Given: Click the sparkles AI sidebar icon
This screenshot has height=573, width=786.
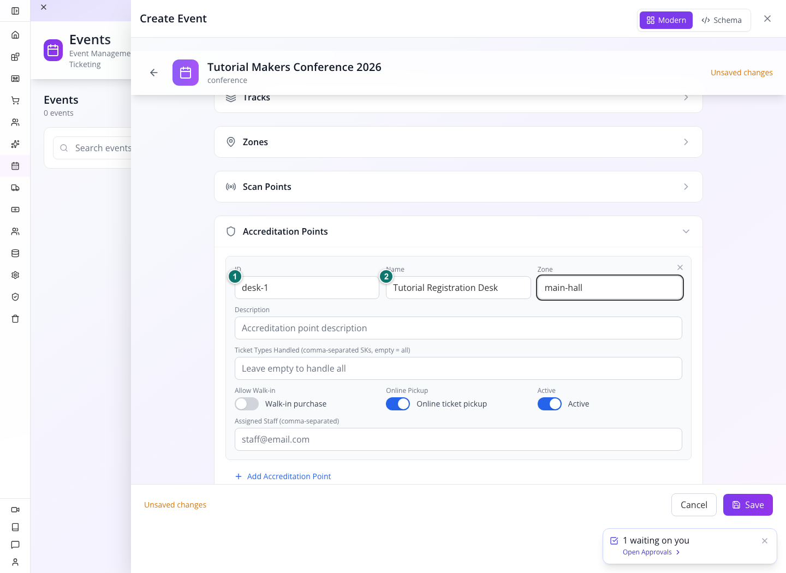Looking at the screenshot, I should click(15, 144).
